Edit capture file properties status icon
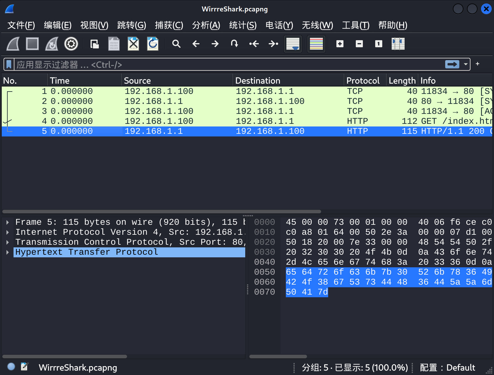The height and width of the screenshot is (375, 494). tap(24, 366)
